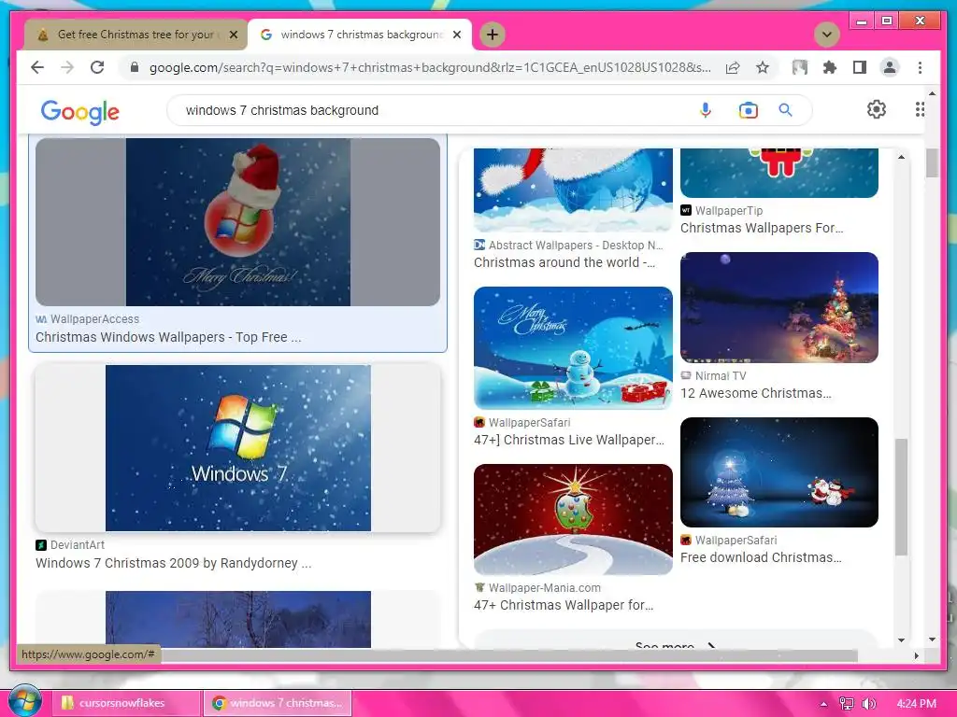Screen dimensions: 957x717
Task: Click the horizontal scrollbar right arrow
Action: point(916,655)
